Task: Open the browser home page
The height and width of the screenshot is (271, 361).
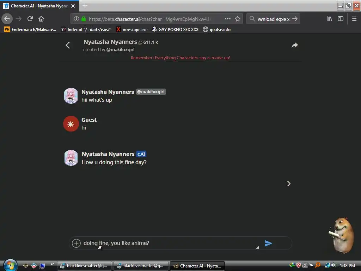Action: click(x=41, y=19)
